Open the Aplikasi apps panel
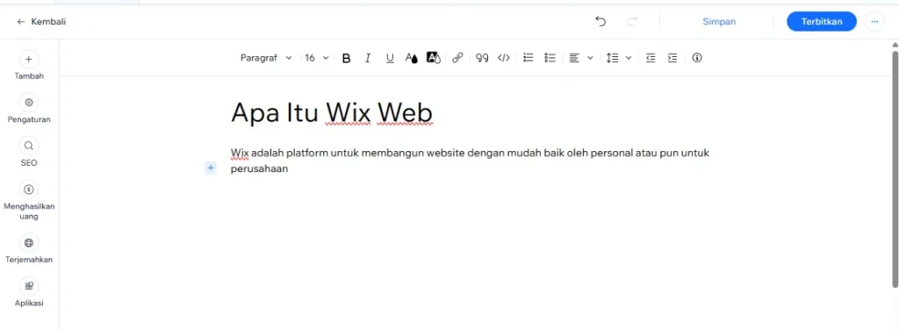The image size is (899, 330). coord(29,291)
